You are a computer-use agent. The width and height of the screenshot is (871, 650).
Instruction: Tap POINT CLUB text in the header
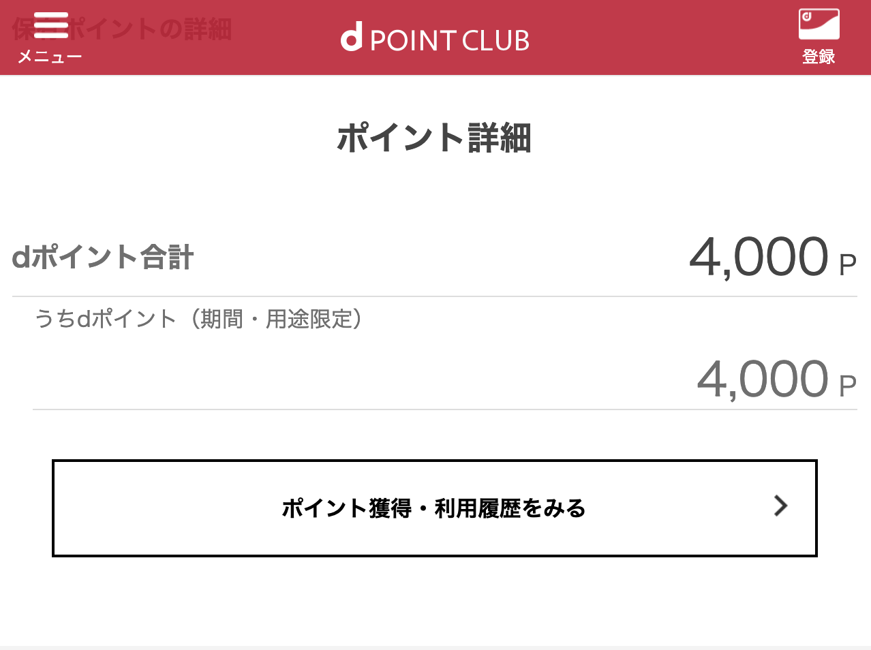pos(450,41)
